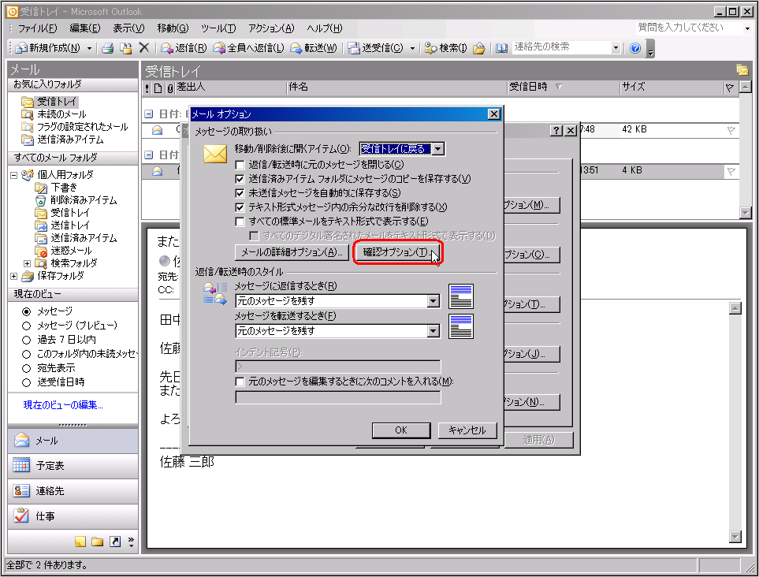
Task: Click the 新規作成 new mail toolbar button
Action: (47, 48)
